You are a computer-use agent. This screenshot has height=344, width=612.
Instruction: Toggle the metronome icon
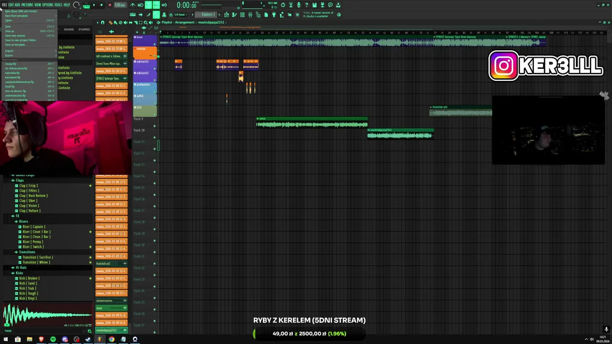132,5
